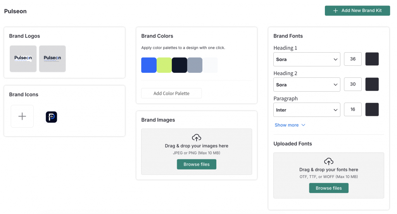The height and width of the screenshot is (214, 397).
Task: Edit the Heading 1 font size 36
Action: [353, 59]
